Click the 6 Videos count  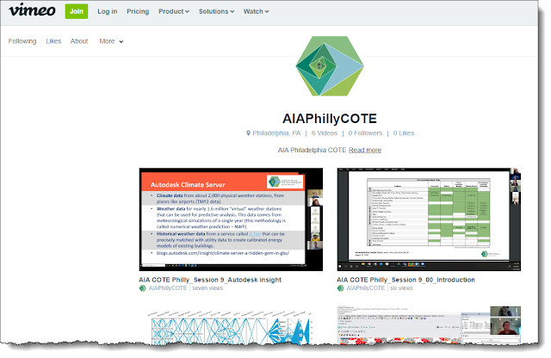click(x=324, y=133)
